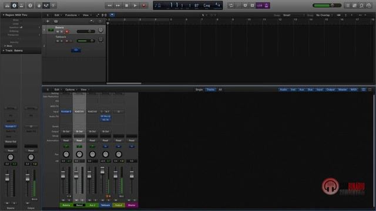Toggle MIDI channel strip filter button
Screen dimensions: 376x211
coord(354,90)
